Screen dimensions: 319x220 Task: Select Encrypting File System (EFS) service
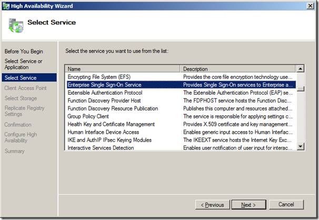181,77
